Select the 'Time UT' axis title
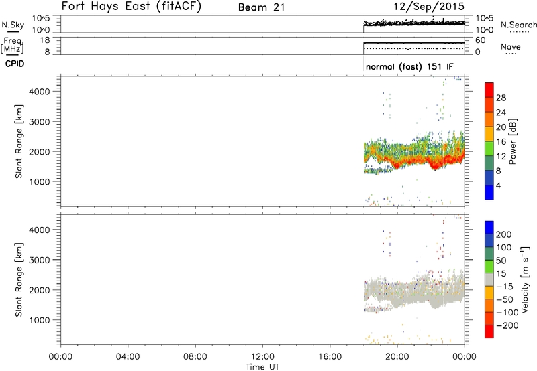 tap(262, 367)
